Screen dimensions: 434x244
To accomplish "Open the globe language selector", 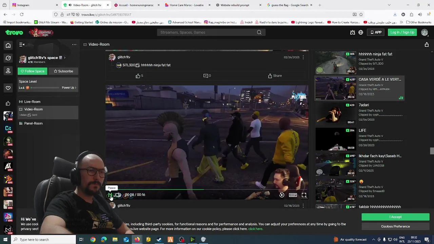I will 361,33.
